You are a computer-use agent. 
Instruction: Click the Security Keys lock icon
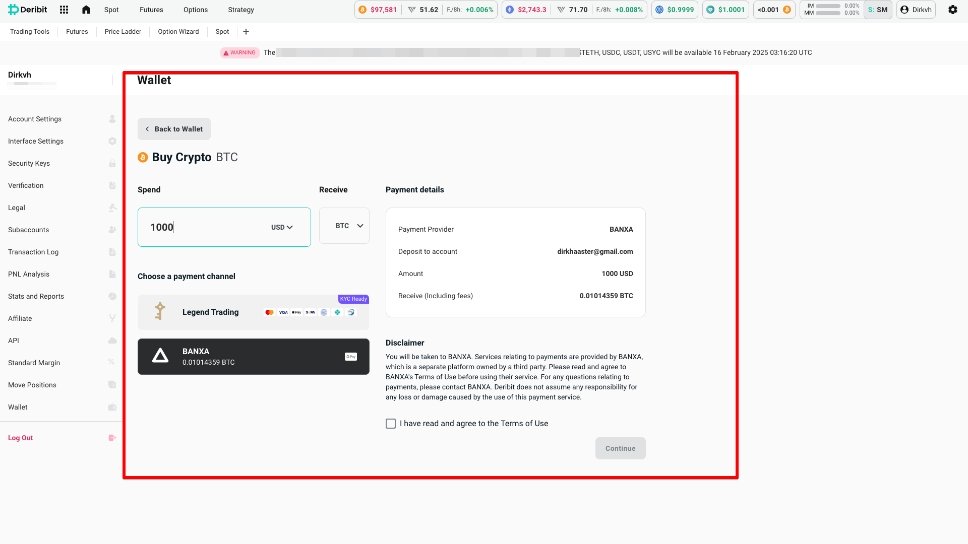(112, 163)
